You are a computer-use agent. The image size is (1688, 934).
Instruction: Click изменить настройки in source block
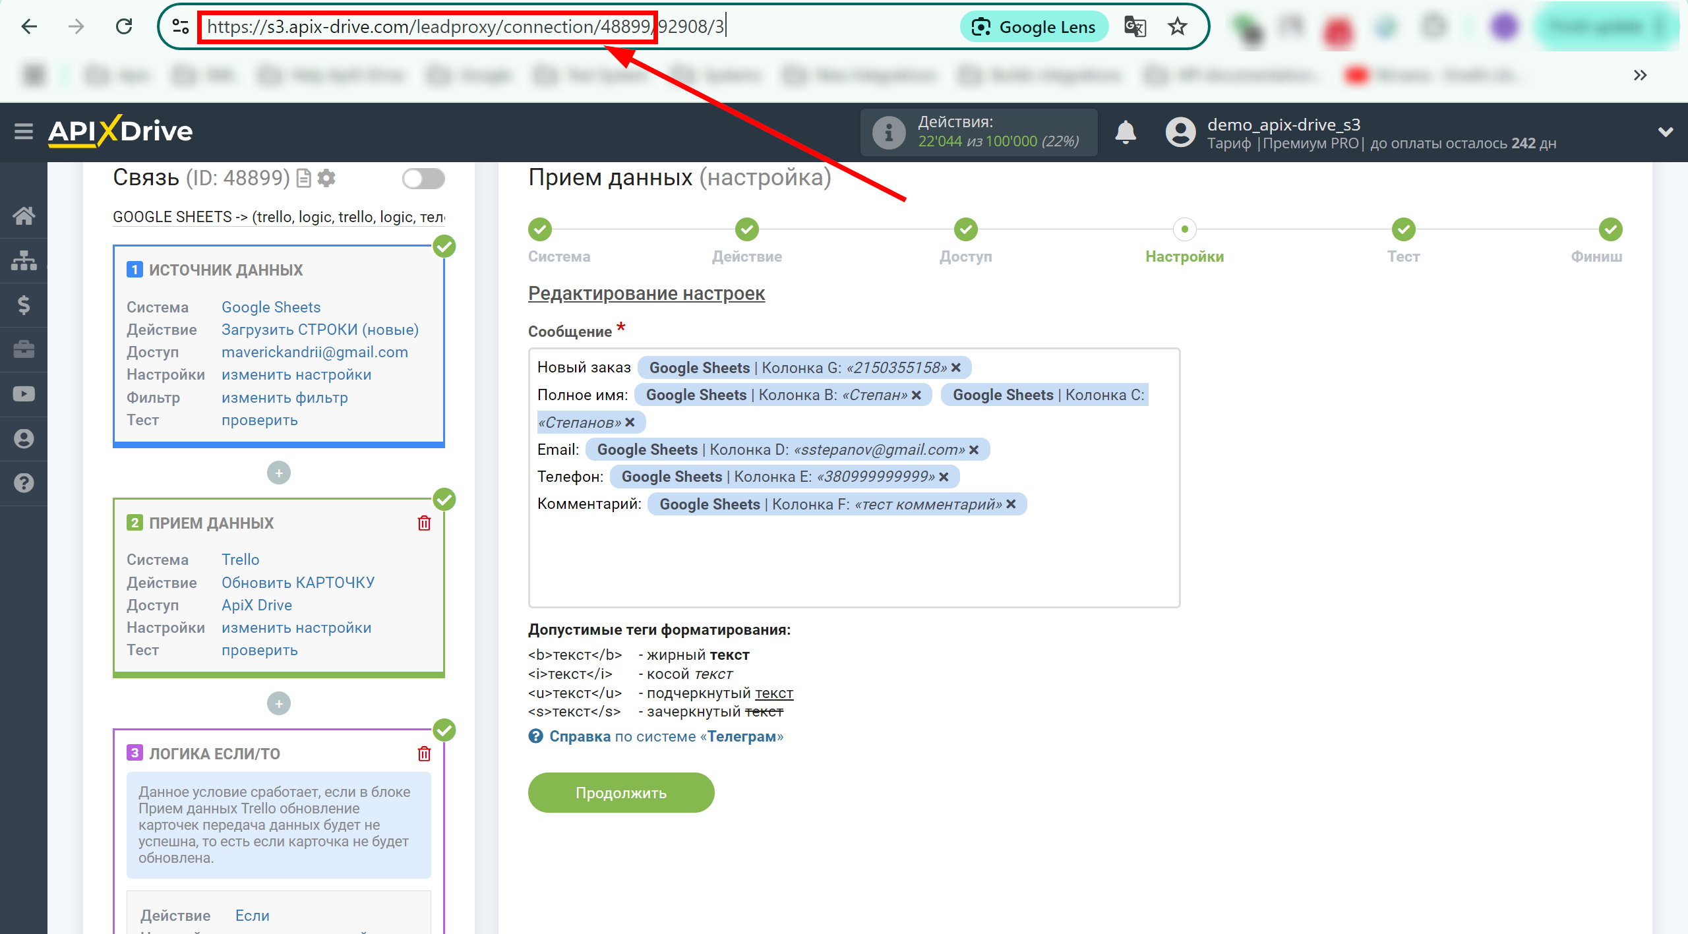(x=296, y=374)
